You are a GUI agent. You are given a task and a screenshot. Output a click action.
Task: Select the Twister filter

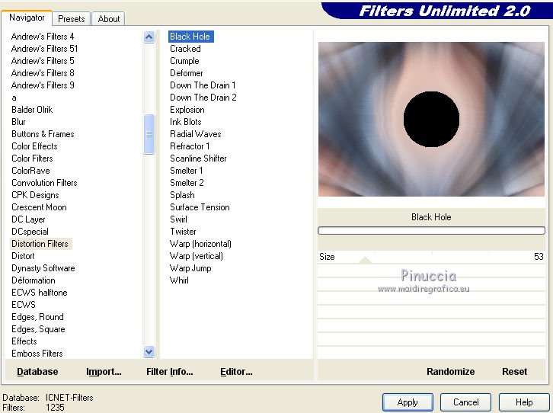point(183,232)
